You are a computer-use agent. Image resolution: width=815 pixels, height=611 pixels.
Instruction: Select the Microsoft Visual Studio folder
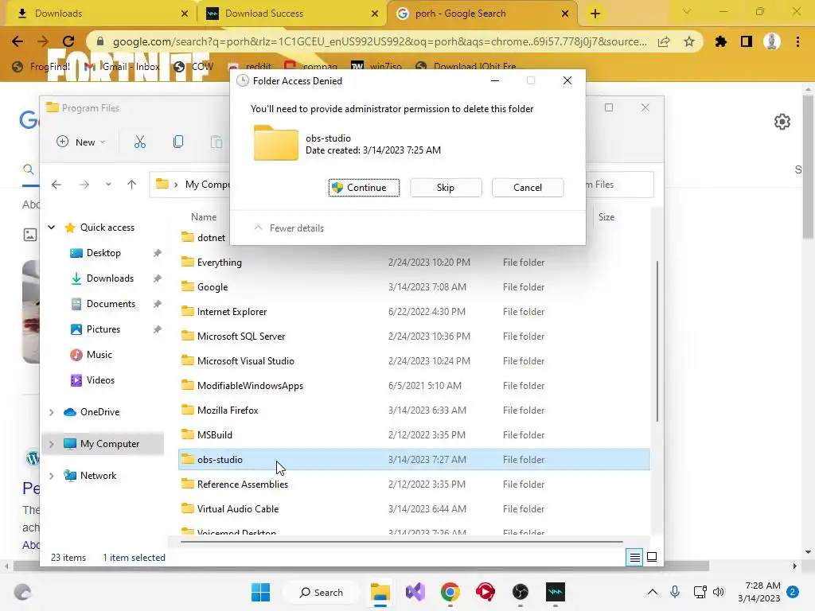point(414,361)
